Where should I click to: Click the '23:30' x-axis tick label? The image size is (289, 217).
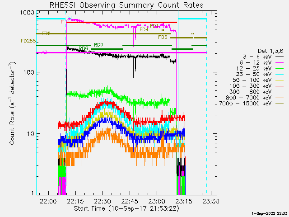pyautogui.click(x=211, y=201)
